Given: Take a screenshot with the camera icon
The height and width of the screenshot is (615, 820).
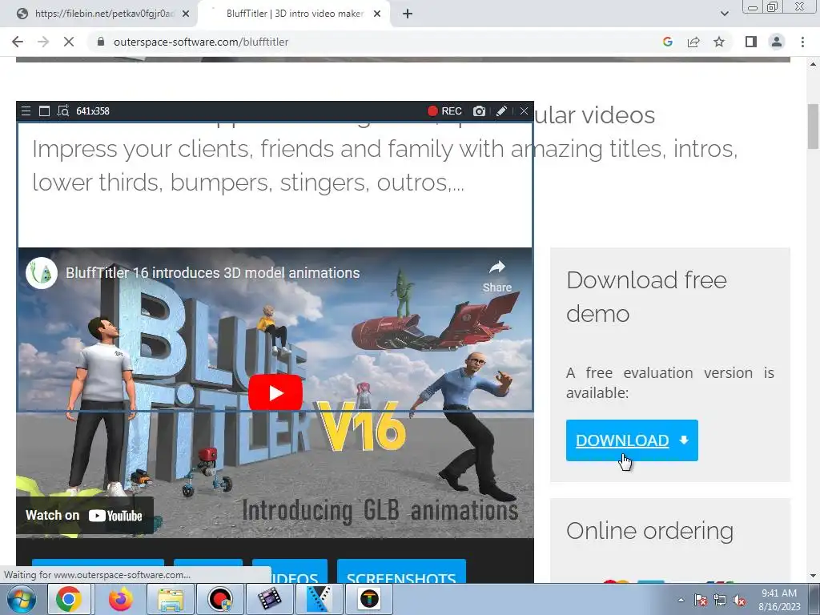Looking at the screenshot, I should (479, 111).
